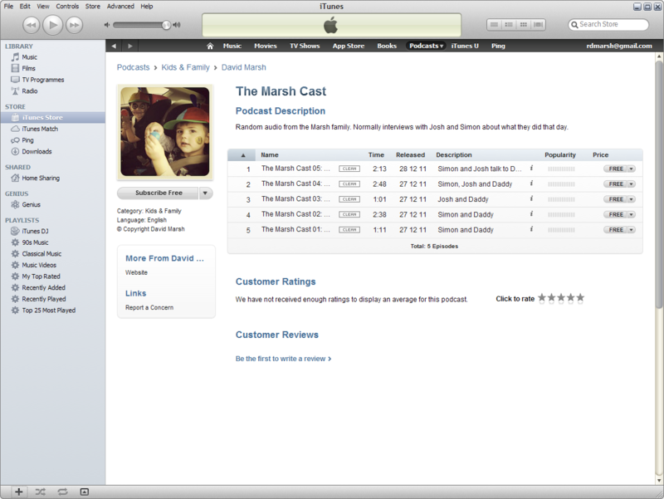Open the Advanced menu
This screenshot has width=664, height=499.
[120, 7]
